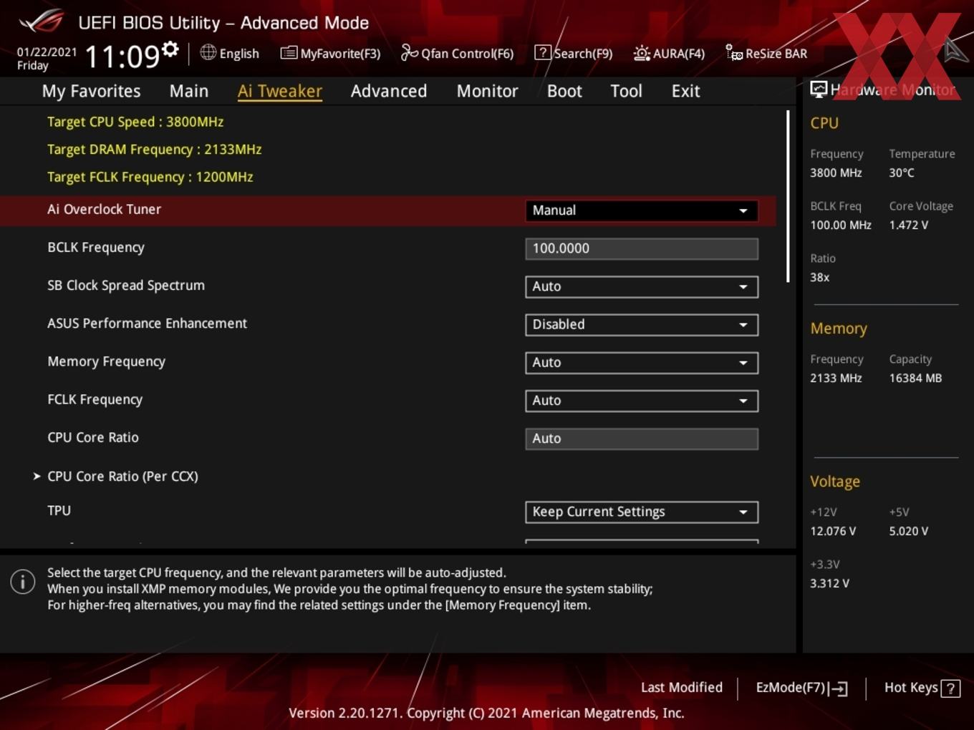Image resolution: width=974 pixels, height=730 pixels.
Task: Open the ASUS Performance Enhancement dropdown
Action: [x=641, y=324]
